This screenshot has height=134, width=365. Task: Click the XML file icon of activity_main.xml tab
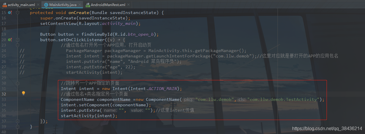coord(4,5)
